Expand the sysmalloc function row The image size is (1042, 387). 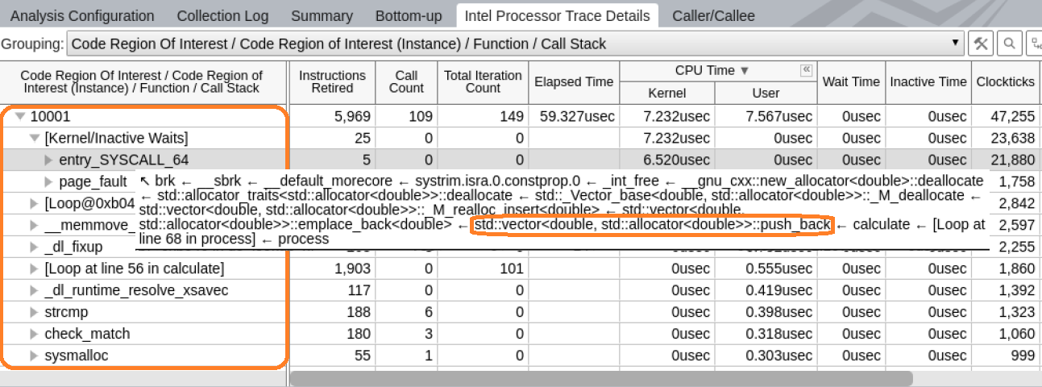tap(34, 356)
